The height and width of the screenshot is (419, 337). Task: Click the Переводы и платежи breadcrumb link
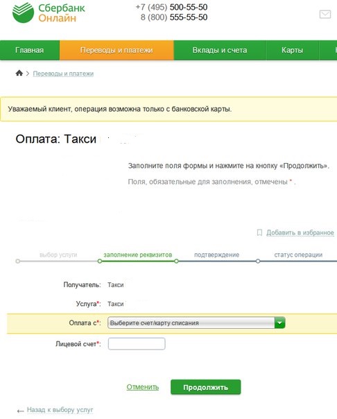[63, 74]
